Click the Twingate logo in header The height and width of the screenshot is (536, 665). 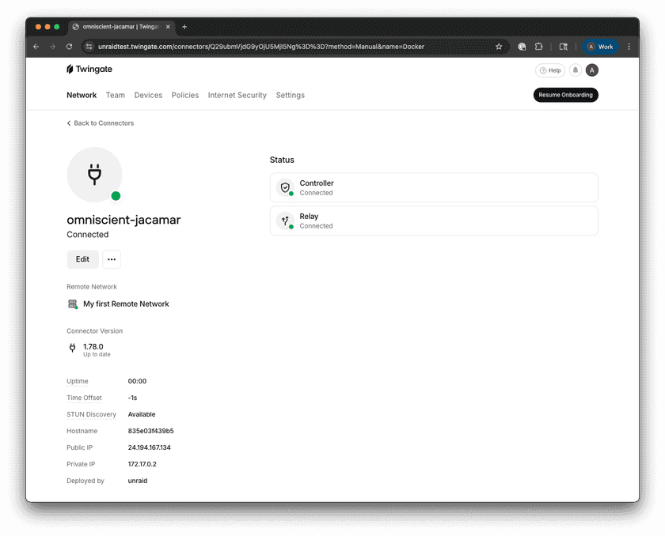click(89, 70)
